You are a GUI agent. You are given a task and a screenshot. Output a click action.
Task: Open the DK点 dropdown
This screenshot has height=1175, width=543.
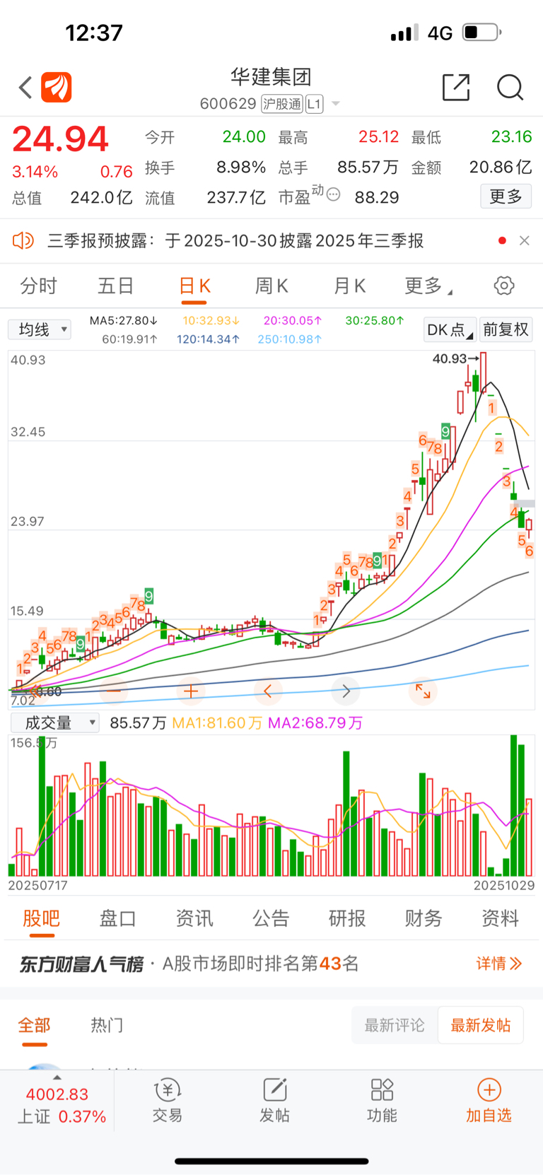coord(450,329)
